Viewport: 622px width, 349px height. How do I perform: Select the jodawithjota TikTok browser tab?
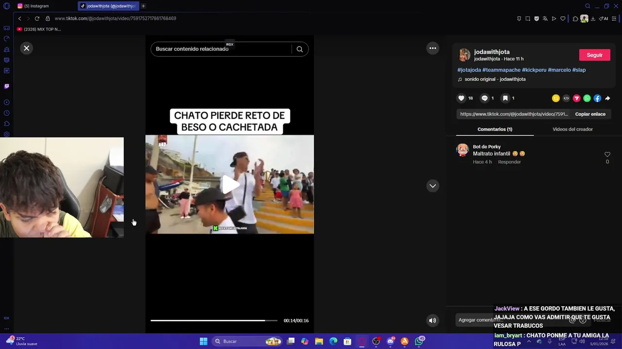(x=108, y=6)
